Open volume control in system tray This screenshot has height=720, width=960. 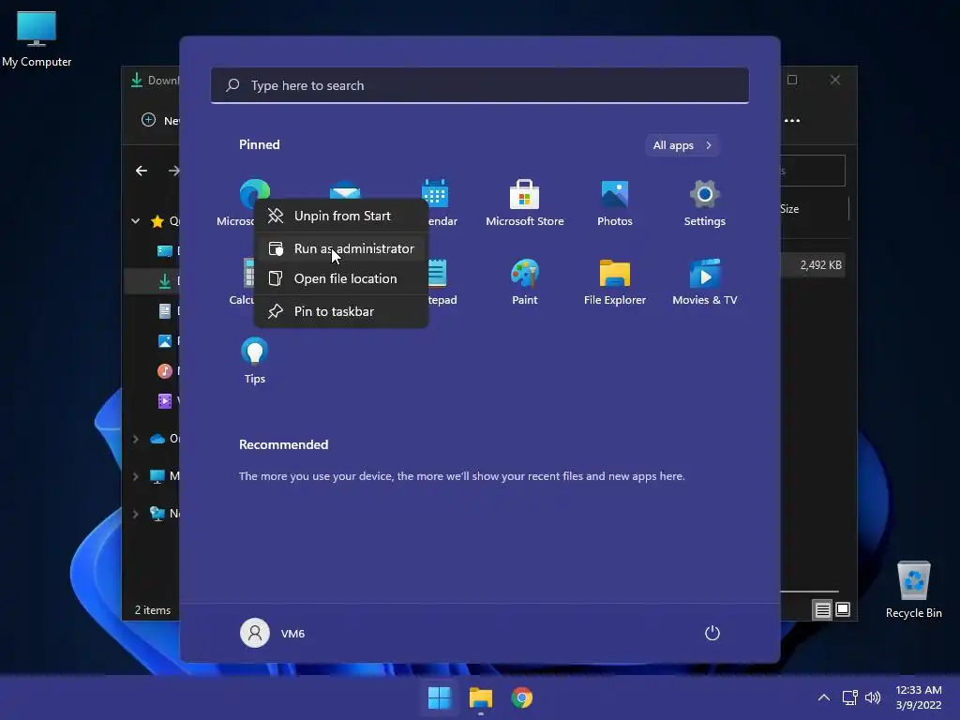click(873, 697)
